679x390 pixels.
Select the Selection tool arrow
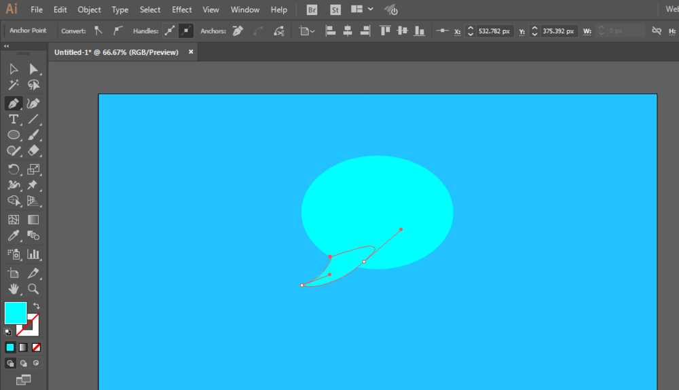(14, 69)
